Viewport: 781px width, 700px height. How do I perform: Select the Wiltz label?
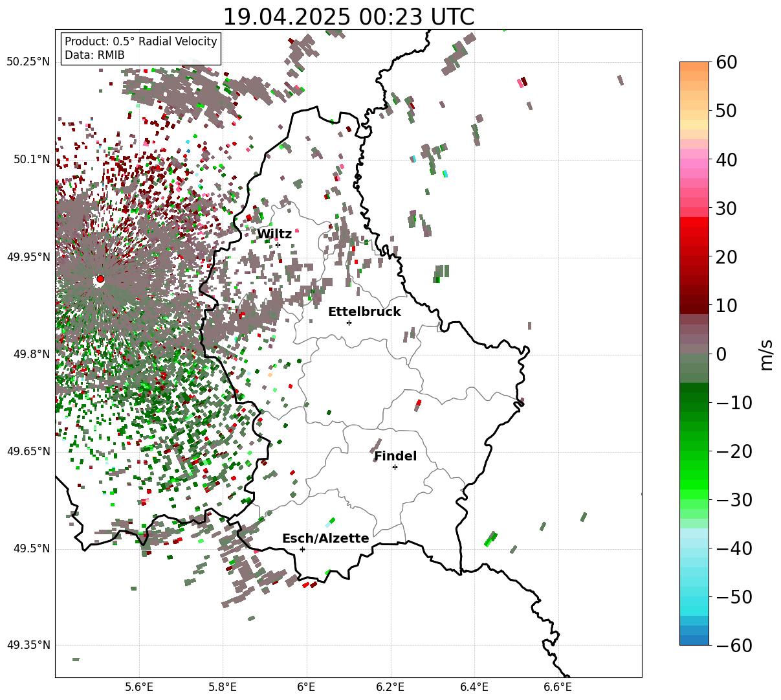[274, 234]
